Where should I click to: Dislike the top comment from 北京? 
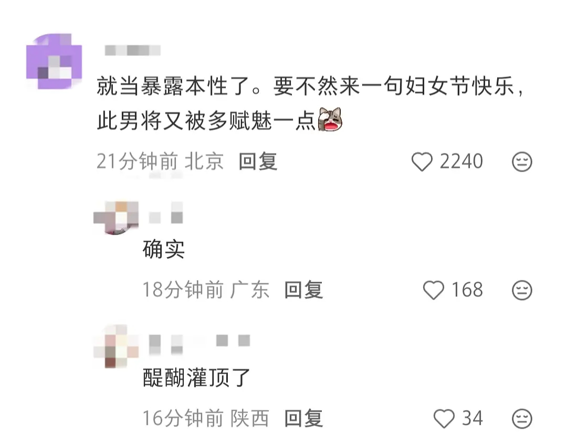[522, 162]
